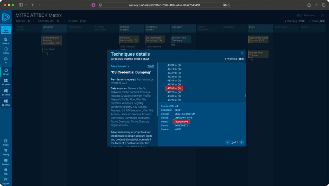Click the translate icon in address bar
This screenshot has height=186, width=329.
click(224, 5)
